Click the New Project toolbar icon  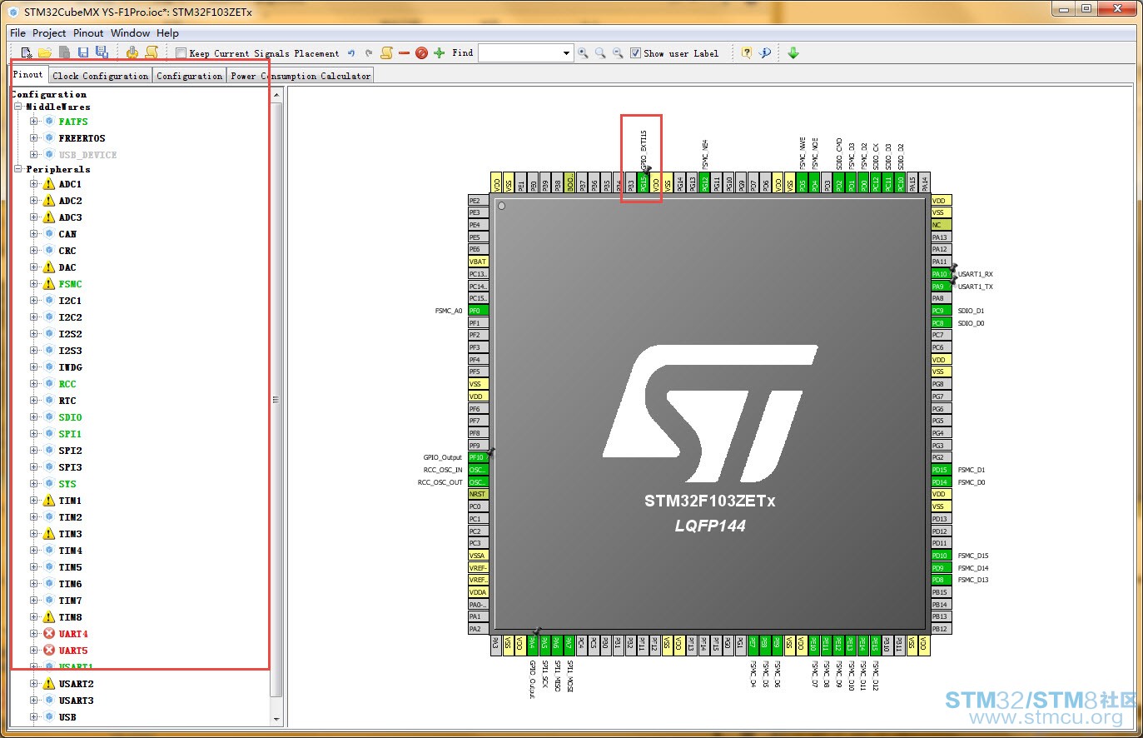[27, 52]
